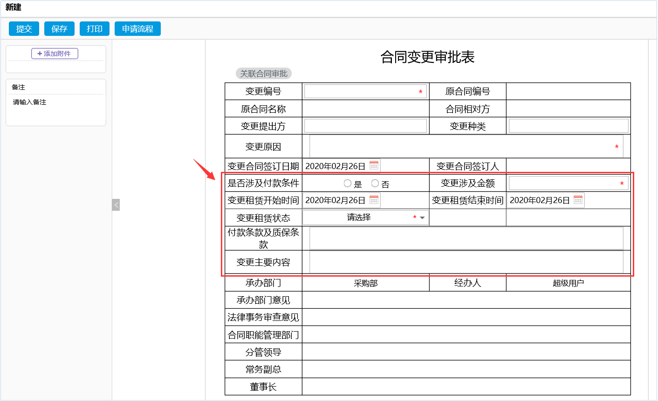Click 添加附件 to add attachment
The image size is (658, 401).
coord(55,54)
